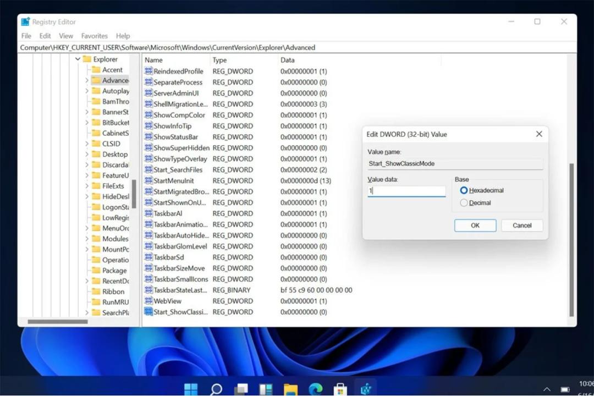Click the ReindexedProfile value icon
Viewport: 594px width, 396px height.
148,71
